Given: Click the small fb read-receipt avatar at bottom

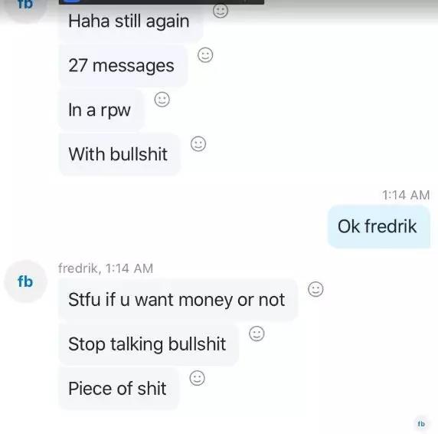Looking at the screenshot, I should tap(421, 424).
